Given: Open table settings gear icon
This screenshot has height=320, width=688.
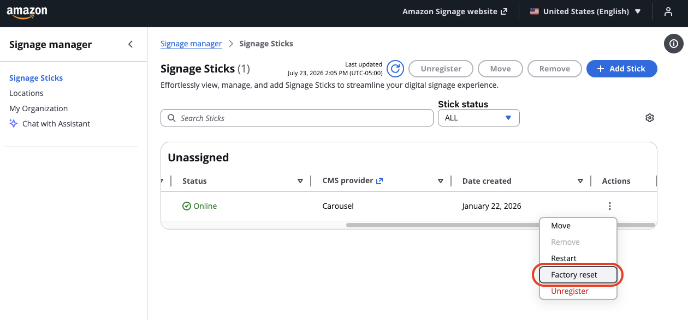Looking at the screenshot, I should coord(650,118).
